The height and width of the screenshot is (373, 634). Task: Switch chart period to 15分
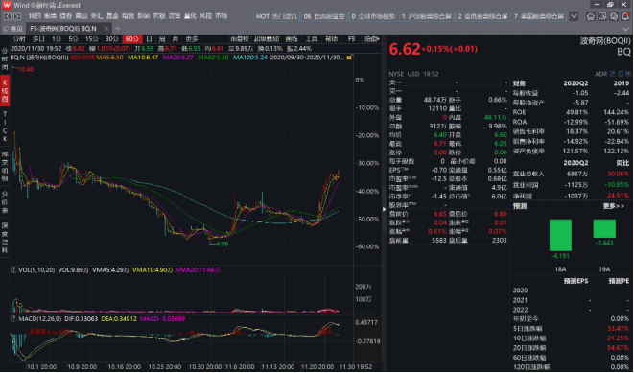coord(91,39)
